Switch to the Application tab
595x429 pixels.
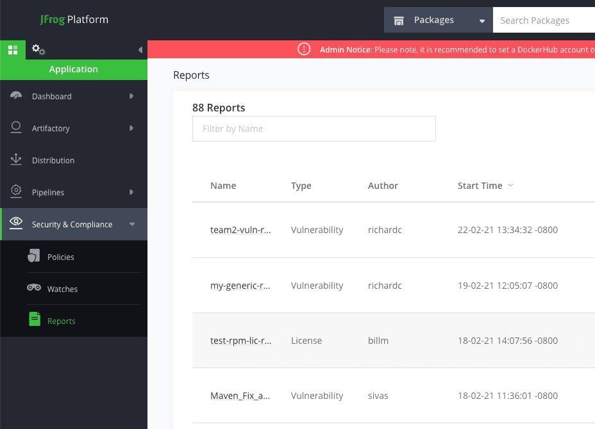click(73, 69)
